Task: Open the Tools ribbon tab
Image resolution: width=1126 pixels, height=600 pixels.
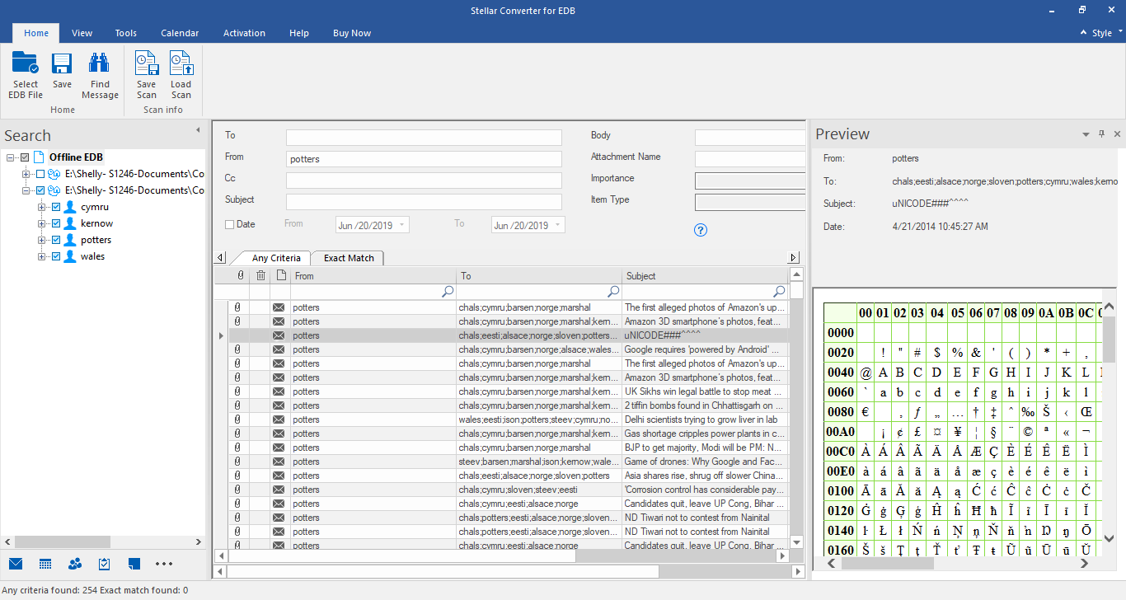Action: [x=126, y=33]
